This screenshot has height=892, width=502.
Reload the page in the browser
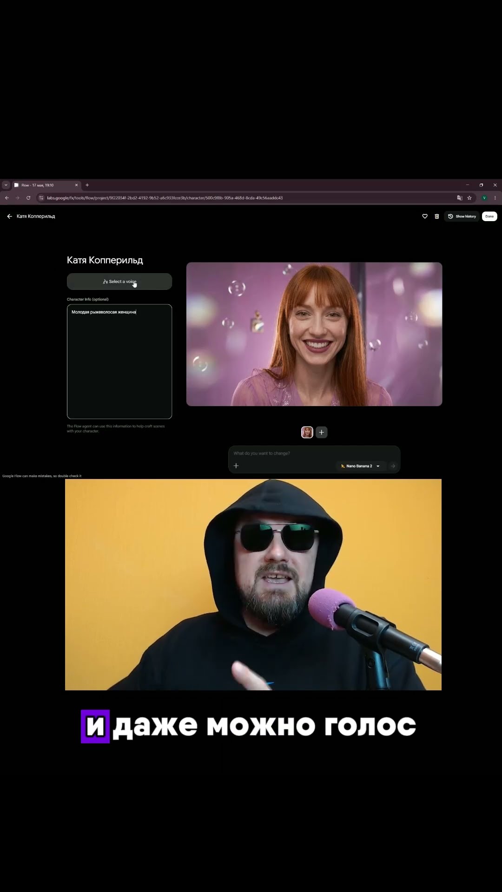pos(28,198)
